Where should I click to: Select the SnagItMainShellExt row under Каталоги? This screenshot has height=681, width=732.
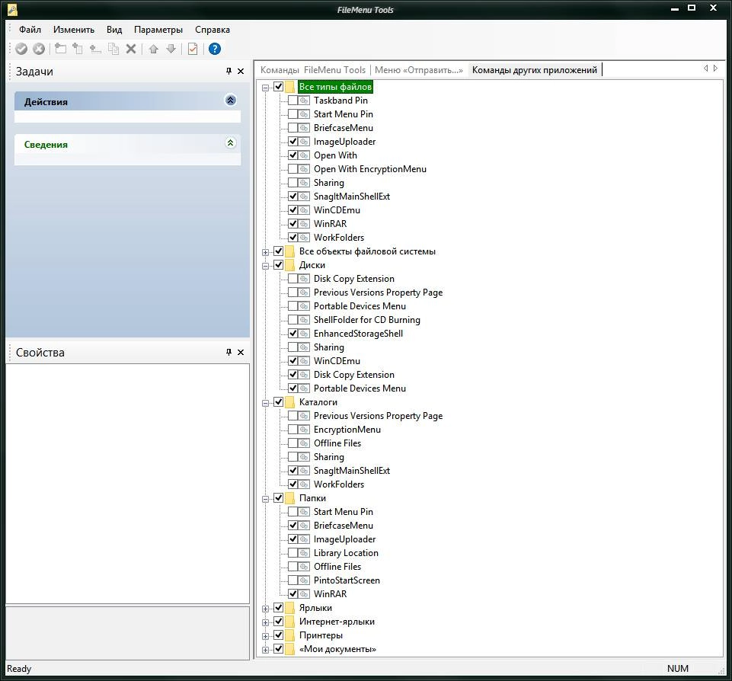(x=352, y=471)
